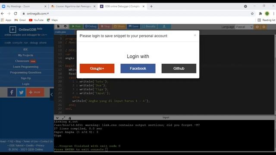Screen dimensions: 276x155
Task: Log in with the Facebook button
Action: tap(138, 68)
